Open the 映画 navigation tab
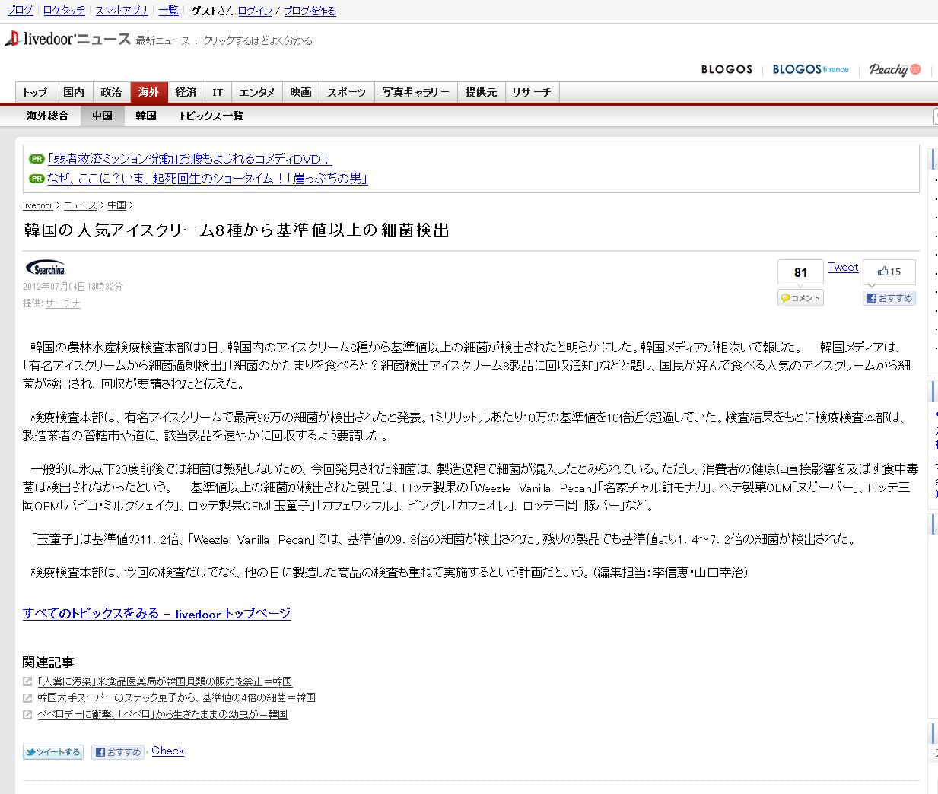938x794 pixels. (300, 92)
